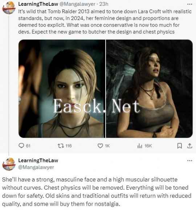Image resolution: width=196 pixels, height=213 pixels.
Task: Click the thread line connecting both tweets
Action: tap(9, 85)
